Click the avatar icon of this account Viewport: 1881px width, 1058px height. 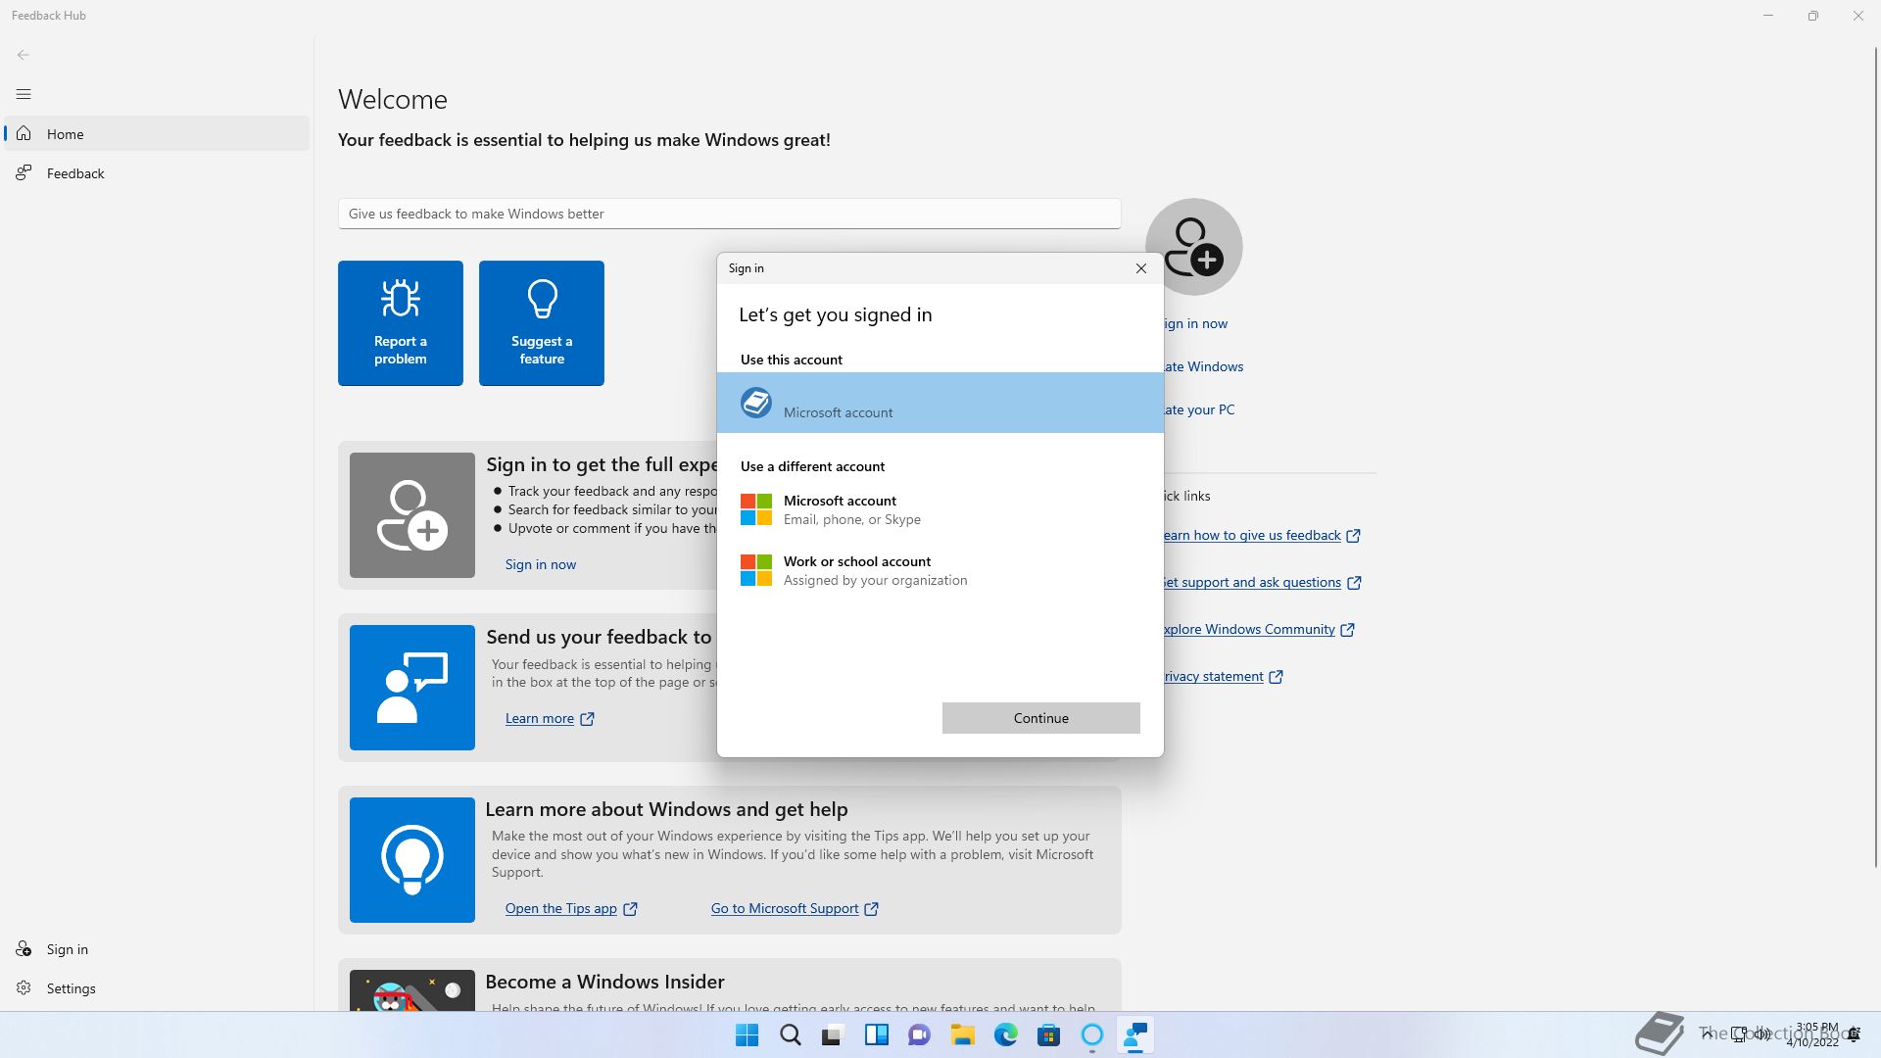(x=756, y=403)
